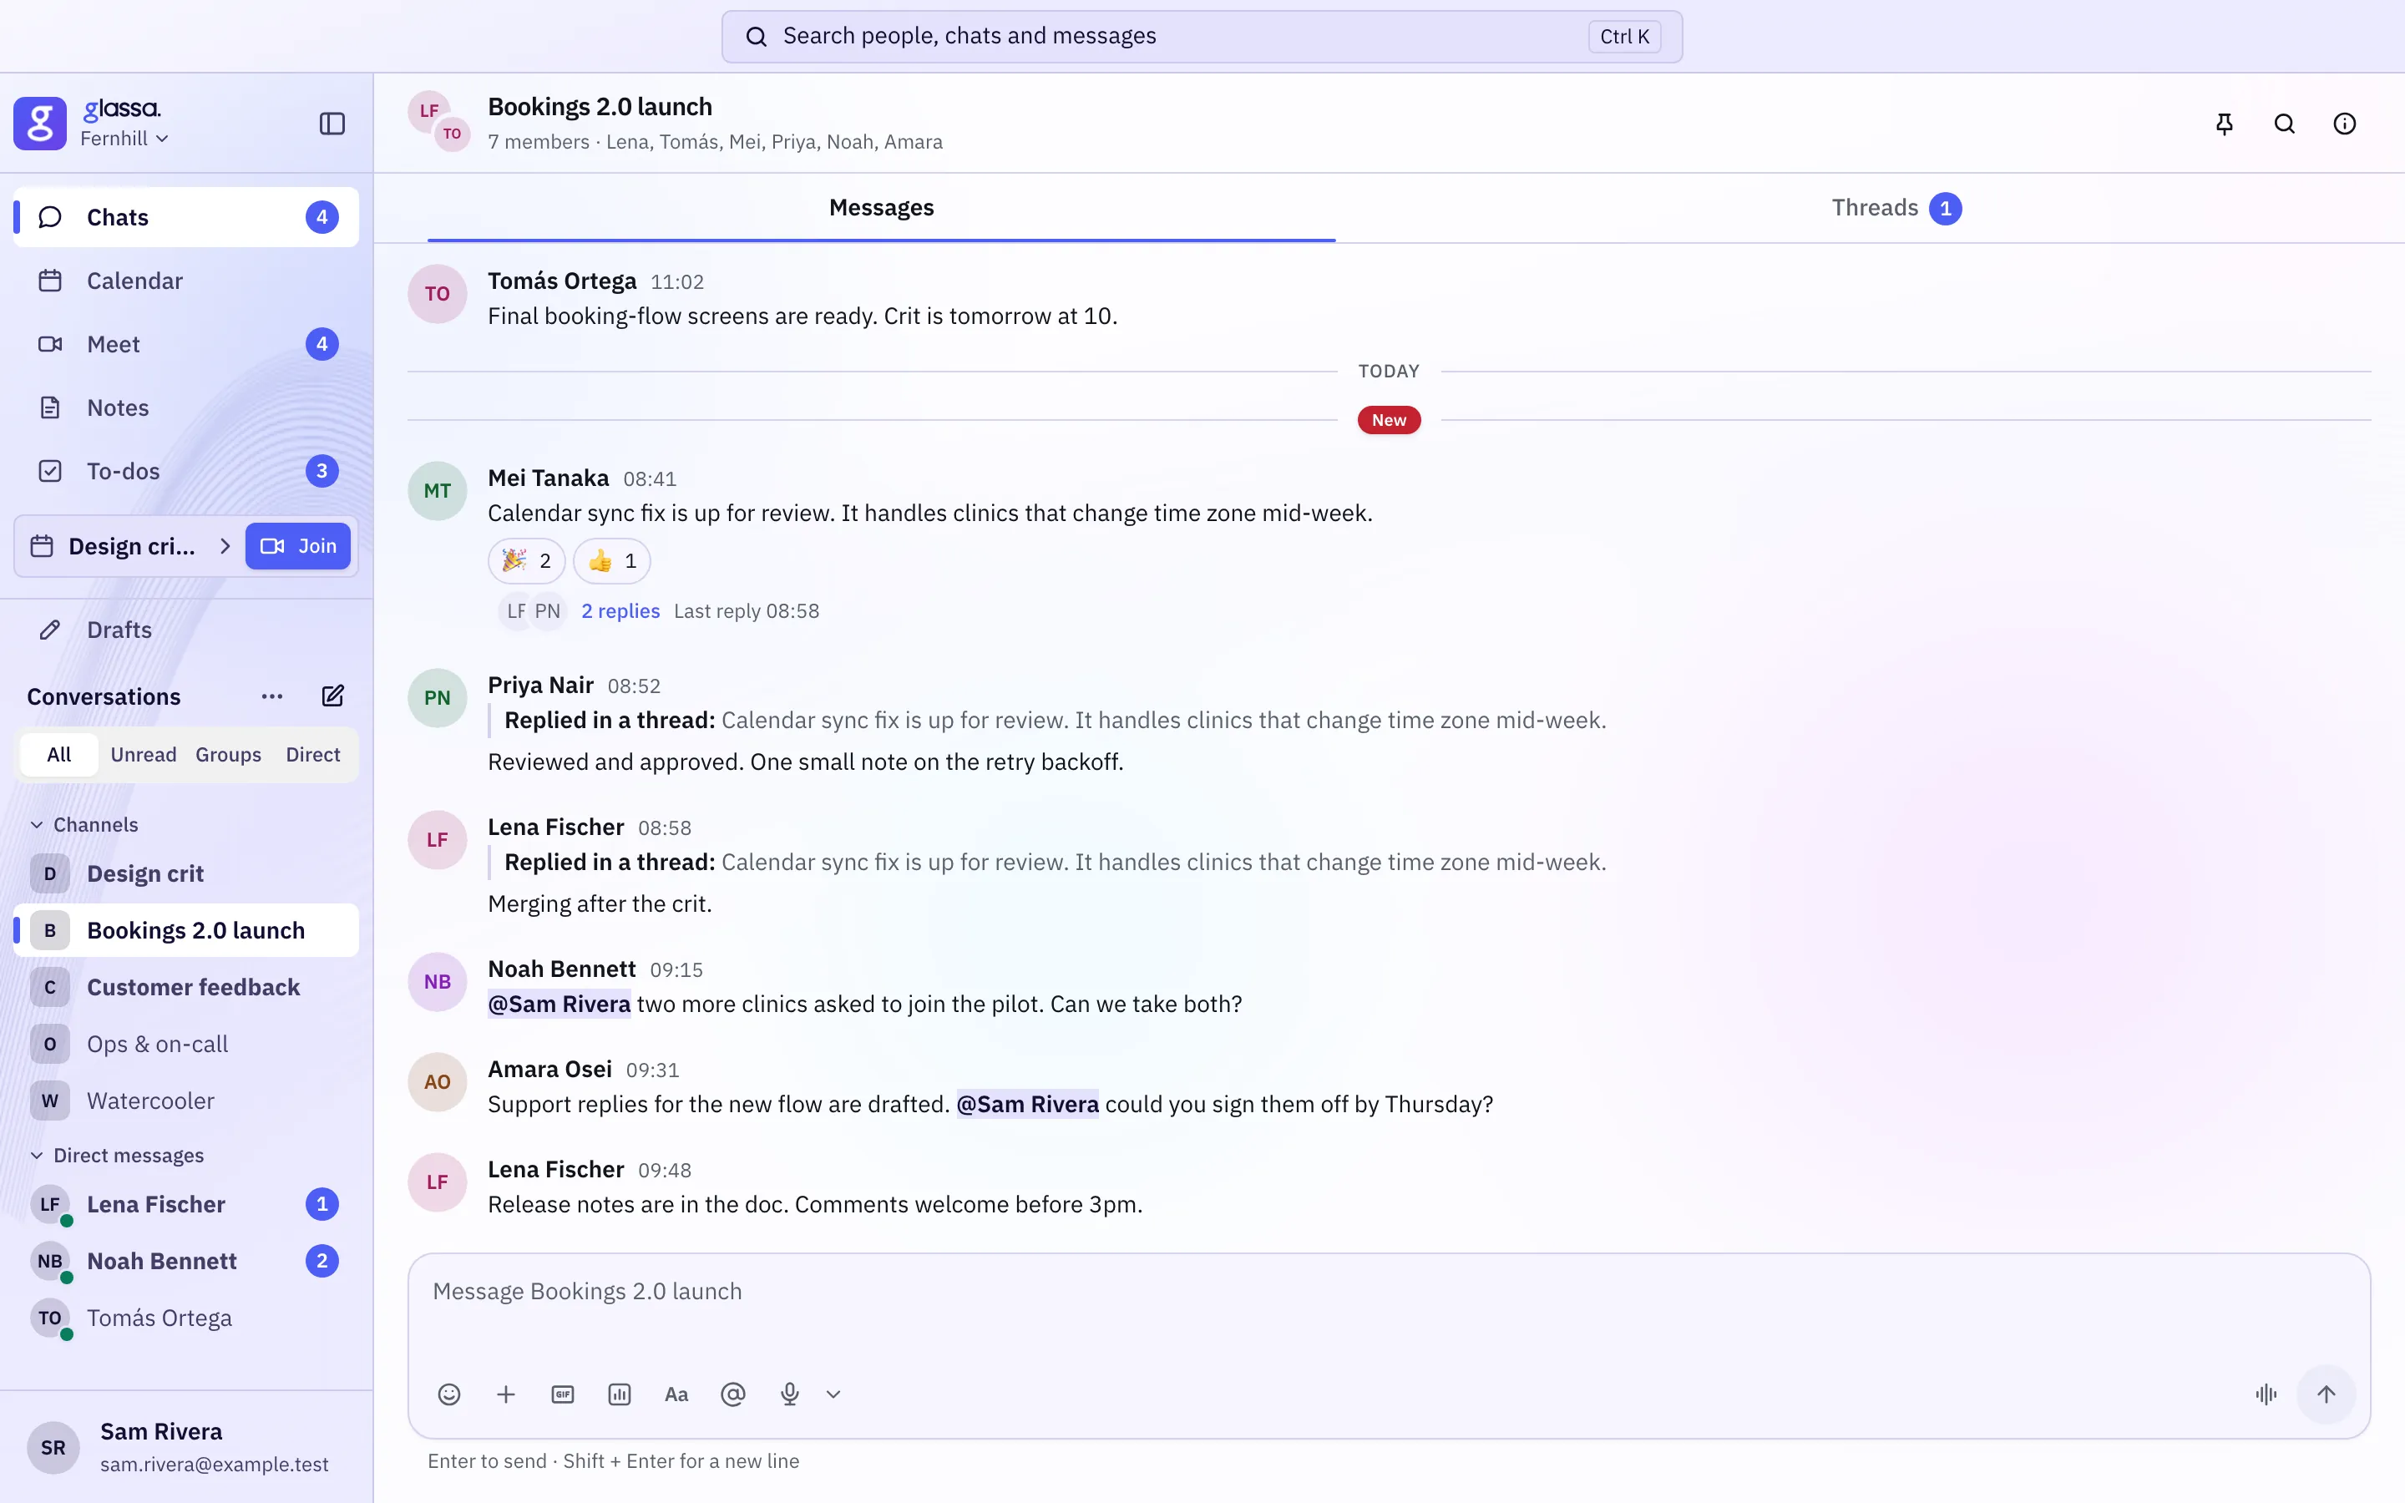Open To-dos in the sidebar
The width and height of the screenshot is (2405, 1503).
tap(186, 471)
